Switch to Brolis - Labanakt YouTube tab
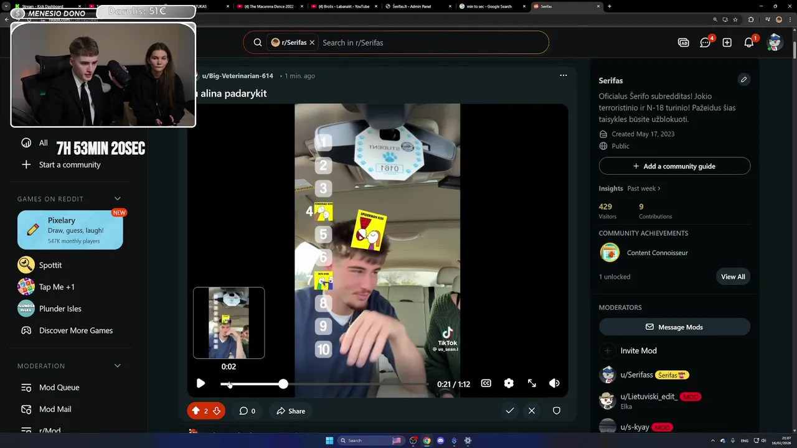797x448 pixels. tap(343, 6)
